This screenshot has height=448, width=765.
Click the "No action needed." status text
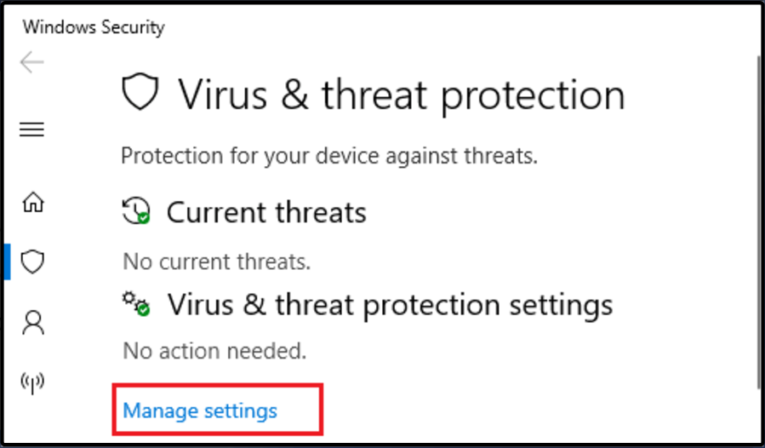[x=214, y=350]
